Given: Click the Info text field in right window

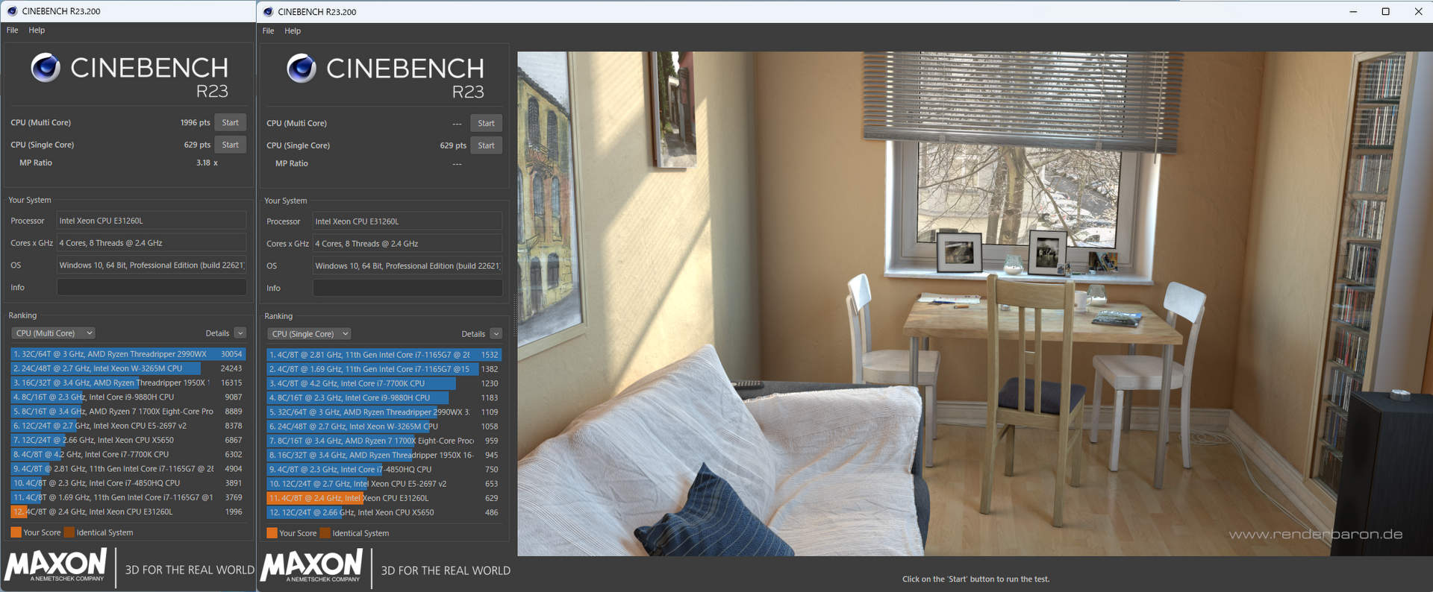Looking at the screenshot, I should [x=407, y=289].
